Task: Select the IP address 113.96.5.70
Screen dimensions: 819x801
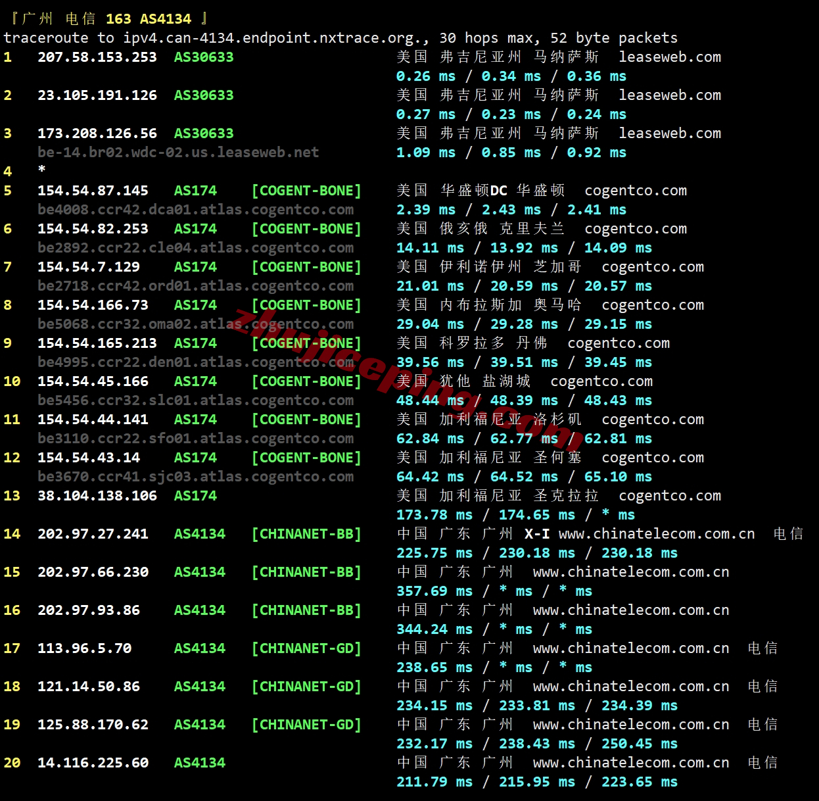Action: coord(85,648)
